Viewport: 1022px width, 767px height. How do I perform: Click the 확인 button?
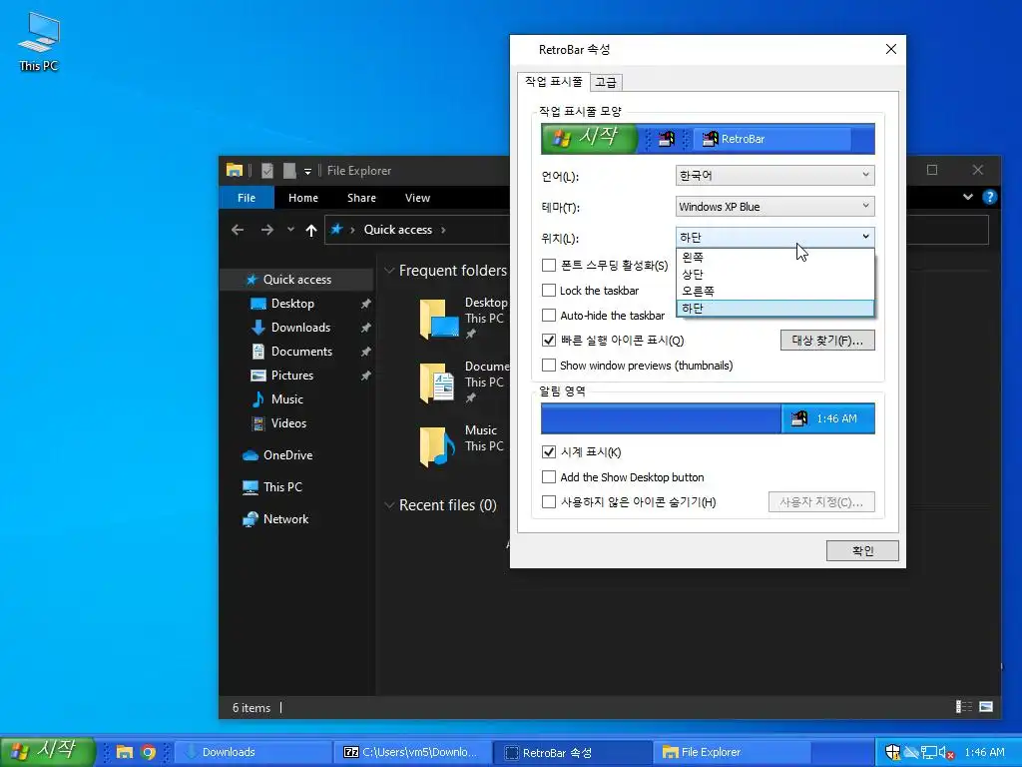[862, 550]
